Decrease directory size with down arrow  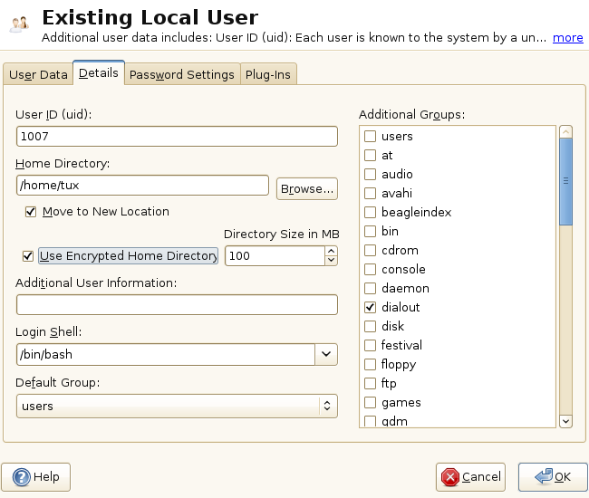tap(331, 261)
